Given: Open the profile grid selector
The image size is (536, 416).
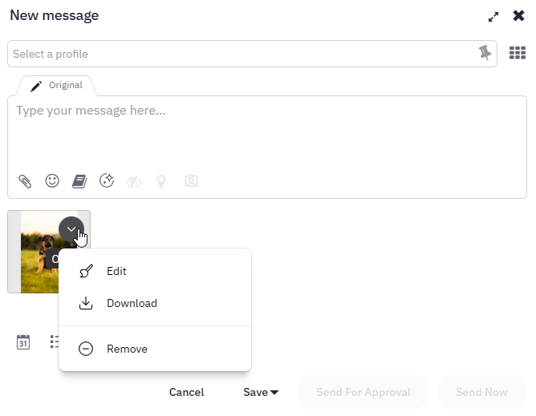Looking at the screenshot, I should point(518,54).
